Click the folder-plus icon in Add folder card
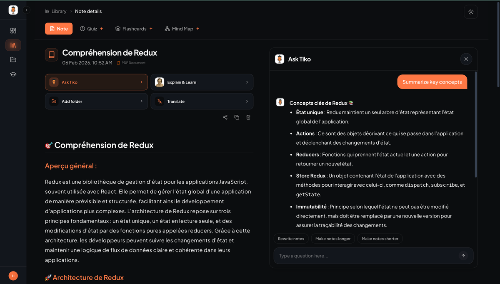Viewport: 500px width, 284px height. [54, 101]
